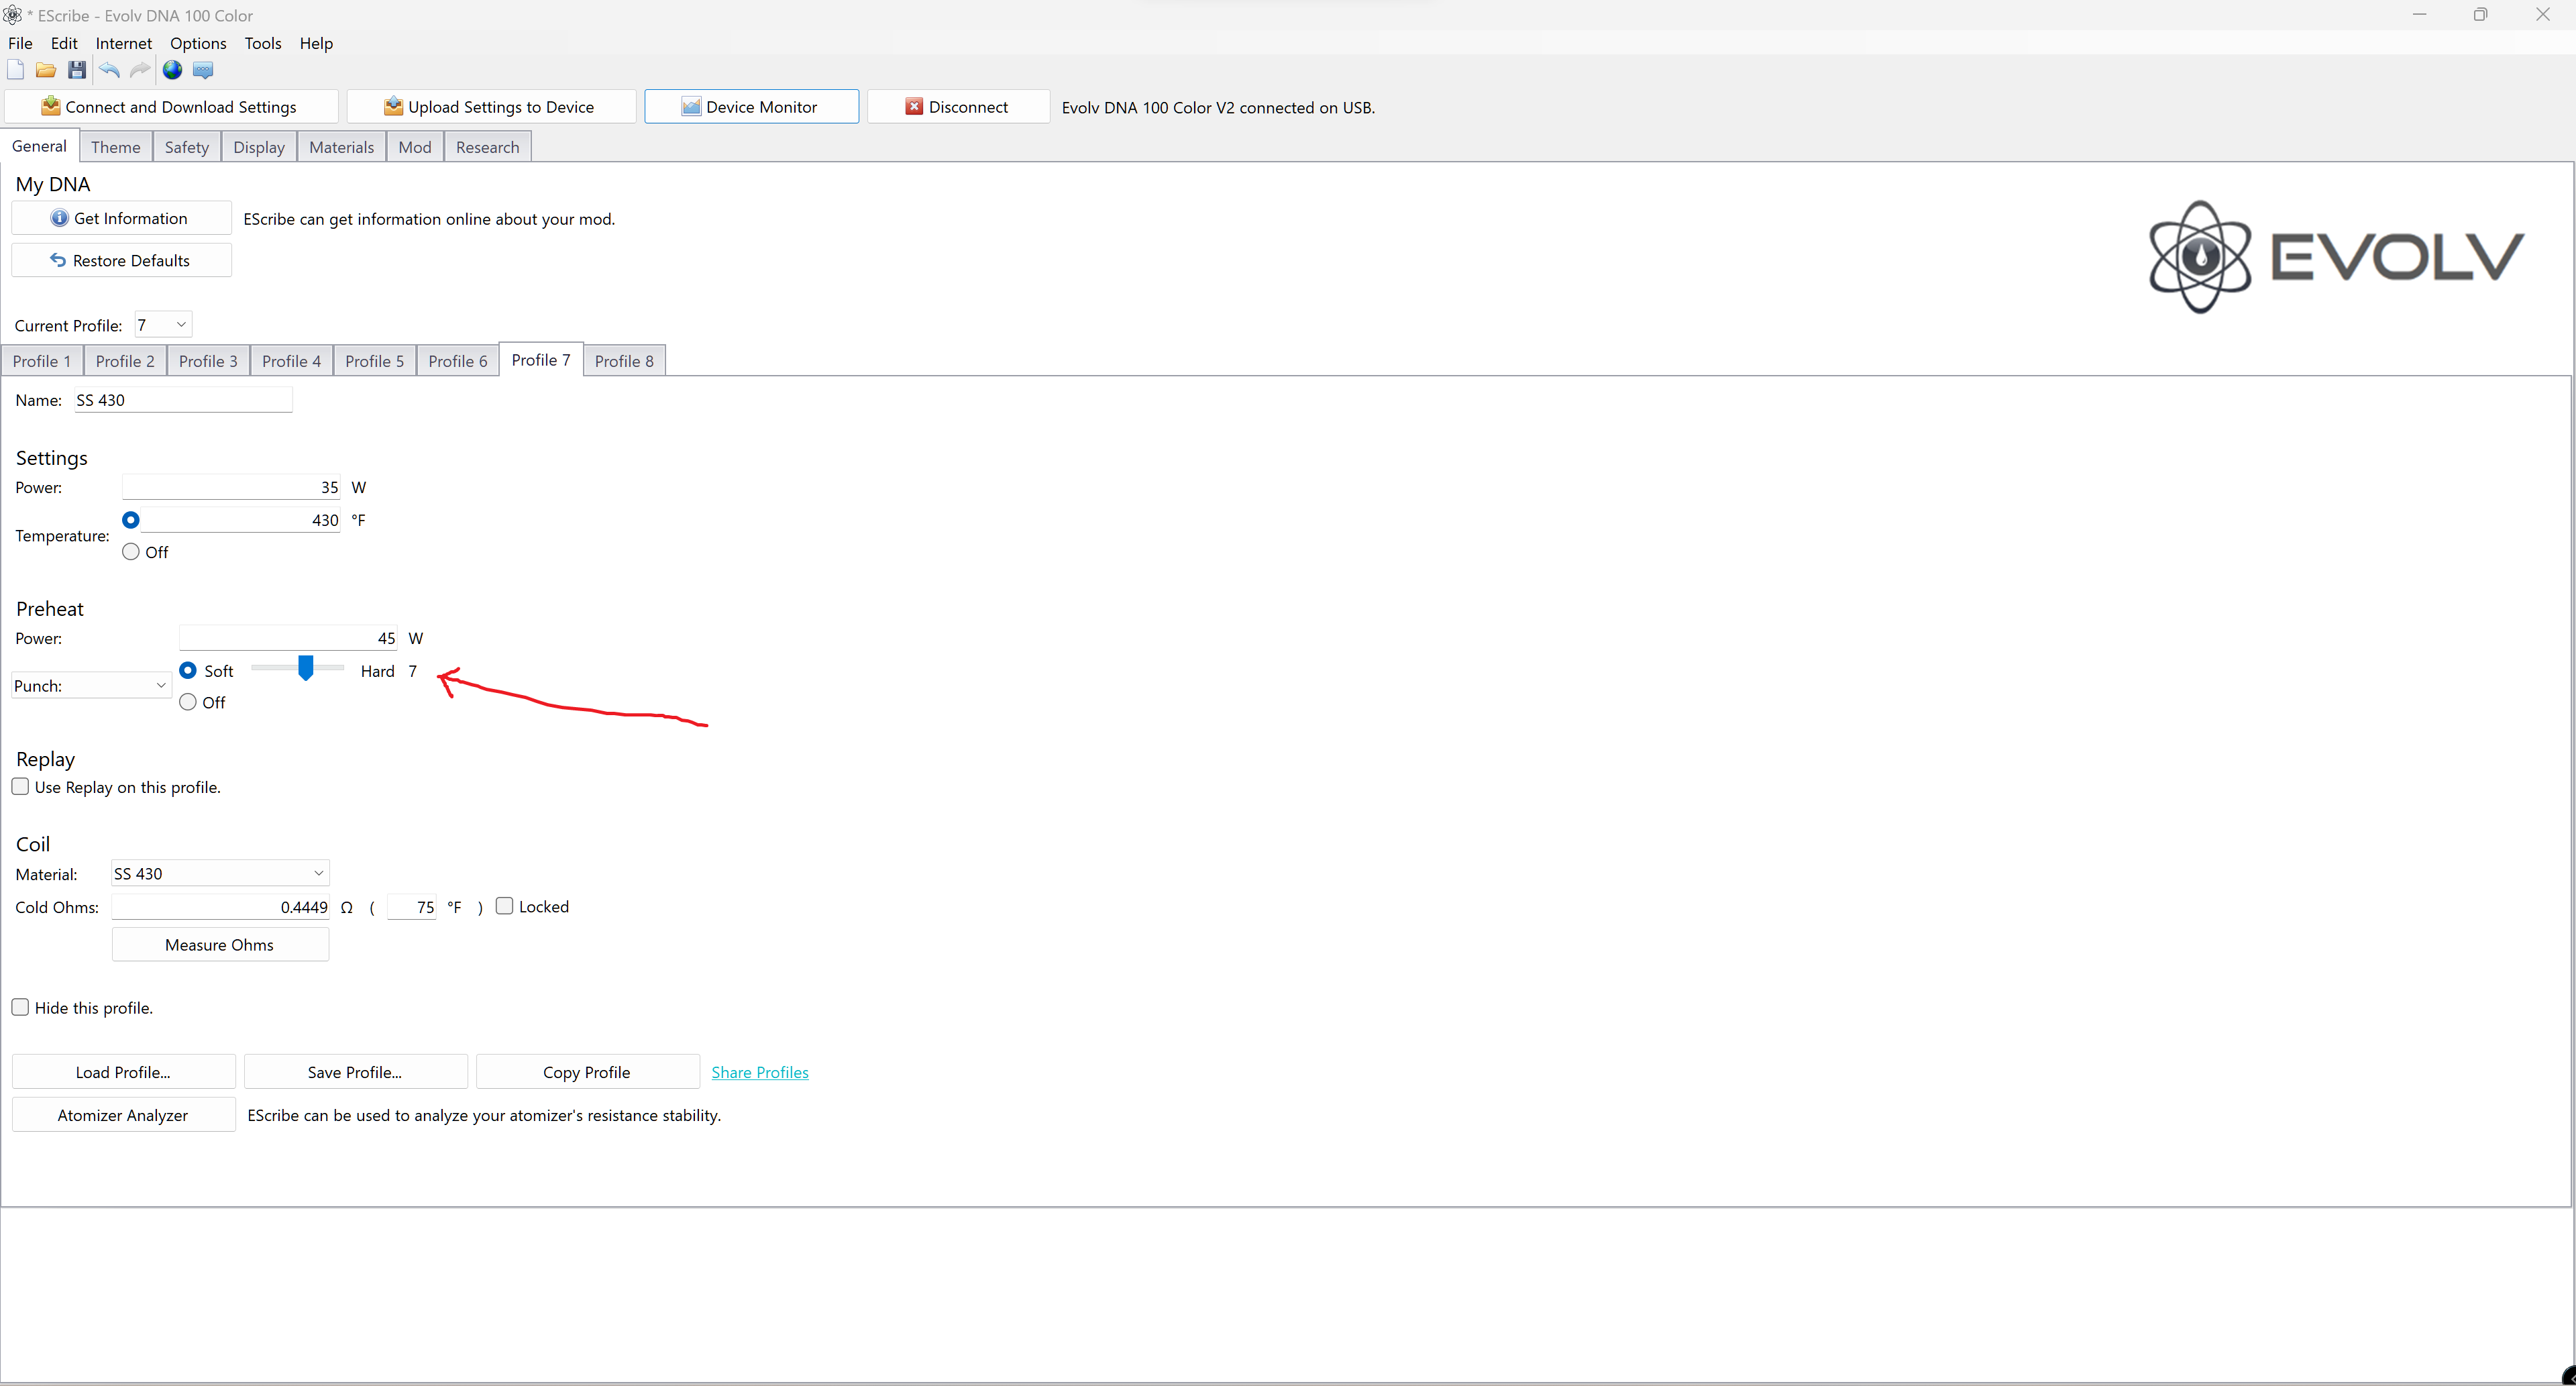Screen dimensions: 2576x1386
Task: Click the blue undo arrow icon
Action: (x=109, y=70)
